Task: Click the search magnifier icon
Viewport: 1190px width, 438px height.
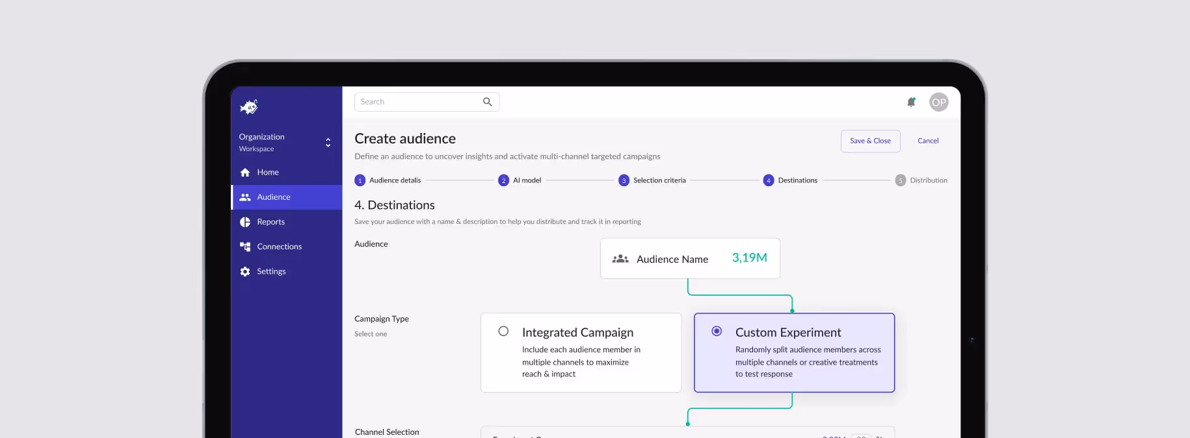Action: (487, 102)
